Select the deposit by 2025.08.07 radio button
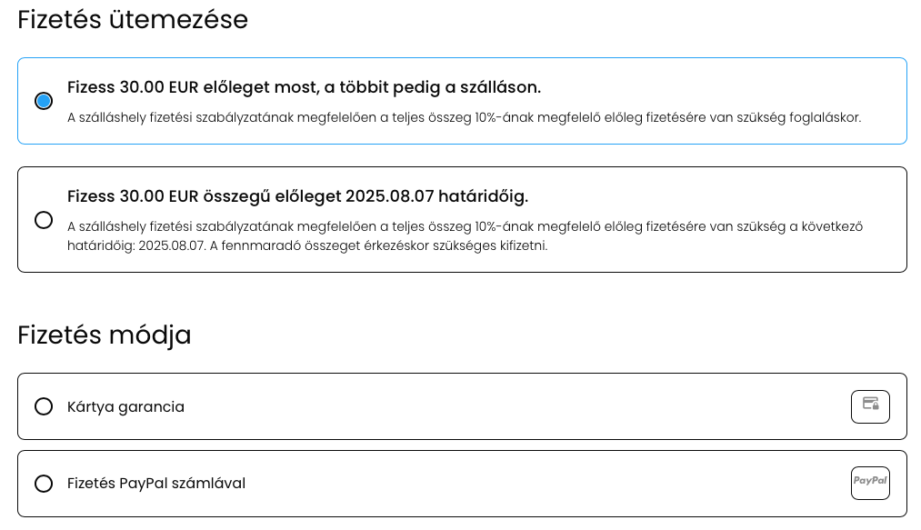 (x=44, y=220)
